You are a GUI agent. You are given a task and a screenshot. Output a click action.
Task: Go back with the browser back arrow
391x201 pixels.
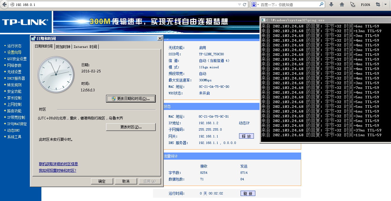point(4,4)
